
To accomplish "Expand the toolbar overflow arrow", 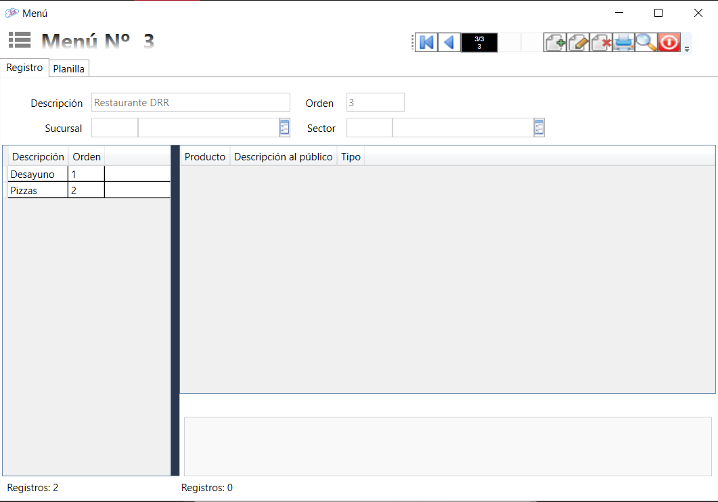I will 687,49.
